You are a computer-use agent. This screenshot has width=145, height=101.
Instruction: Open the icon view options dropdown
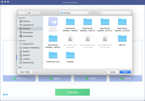[x=30, y=13]
